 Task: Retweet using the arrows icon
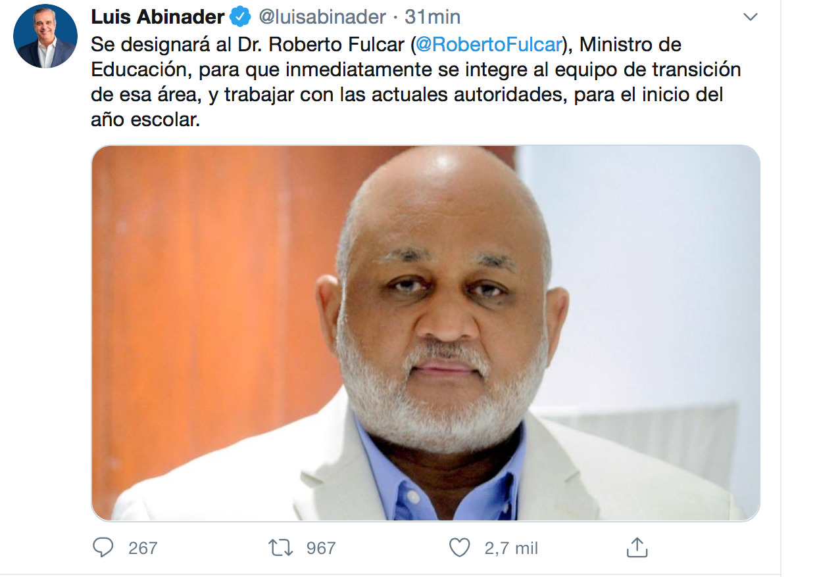282,547
